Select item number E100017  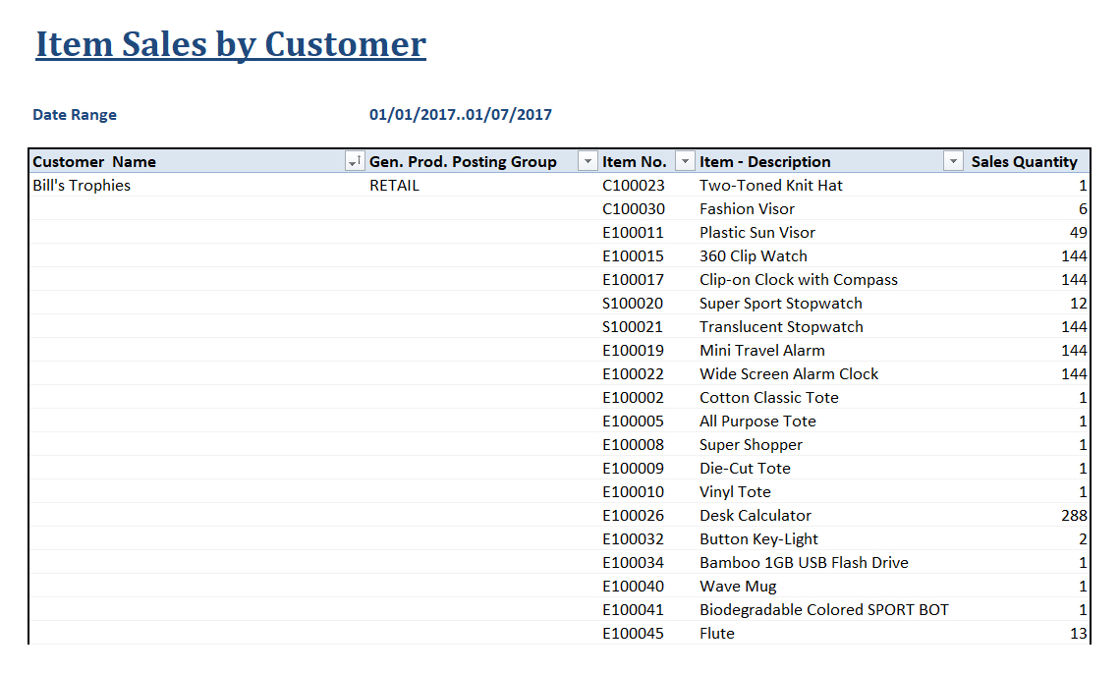pos(633,279)
